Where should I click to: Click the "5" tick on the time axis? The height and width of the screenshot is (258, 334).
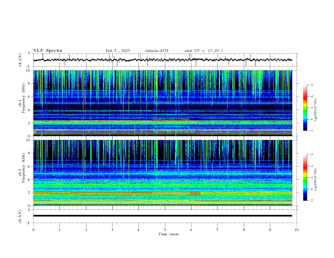pos(165,230)
